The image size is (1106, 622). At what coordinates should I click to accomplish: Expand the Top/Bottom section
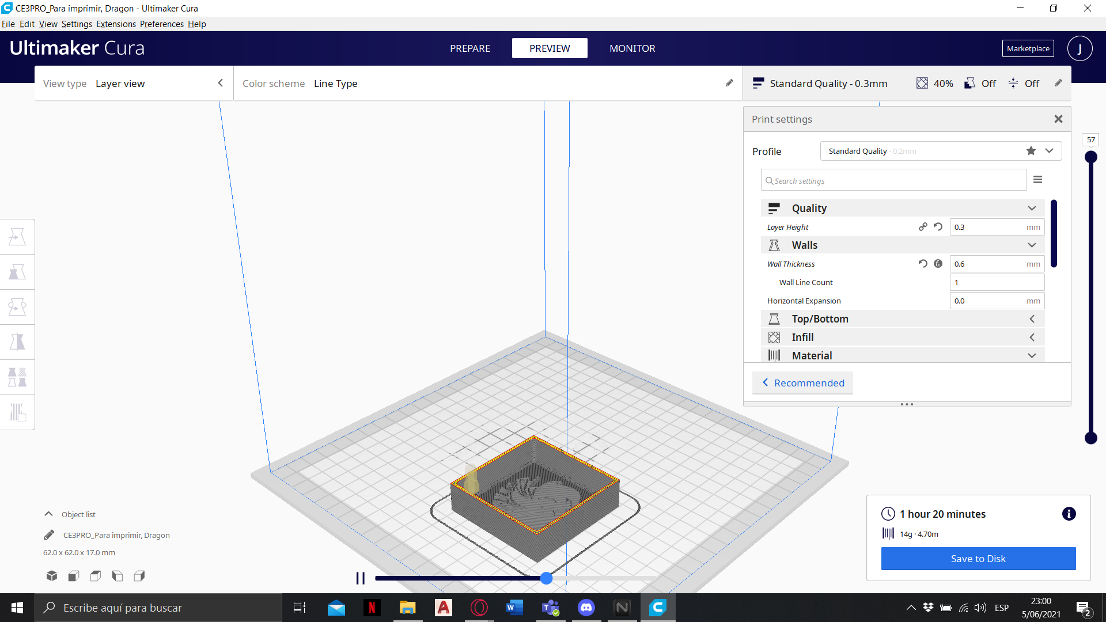click(x=903, y=318)
